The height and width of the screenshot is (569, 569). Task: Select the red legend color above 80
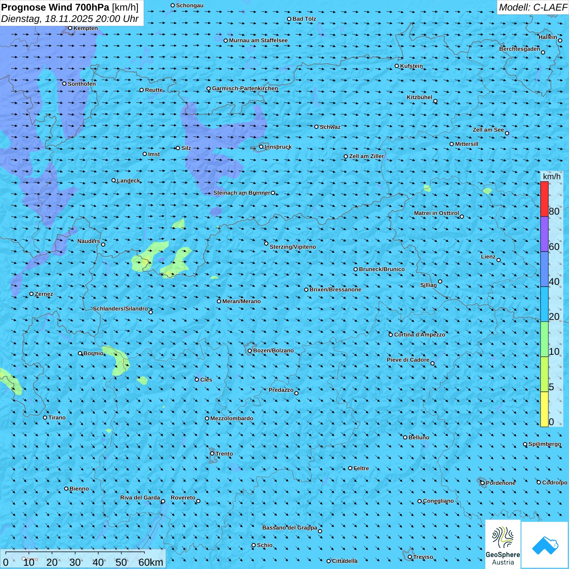coord(544,199)
